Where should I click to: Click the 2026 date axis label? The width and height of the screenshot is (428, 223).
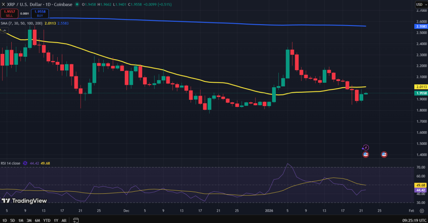tap(269, 211)
